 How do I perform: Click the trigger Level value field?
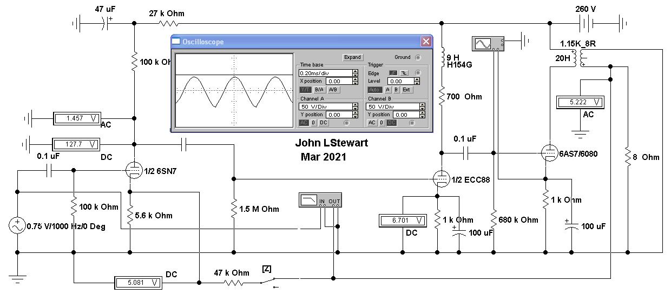pyautogui.click(x=400, y=81)
